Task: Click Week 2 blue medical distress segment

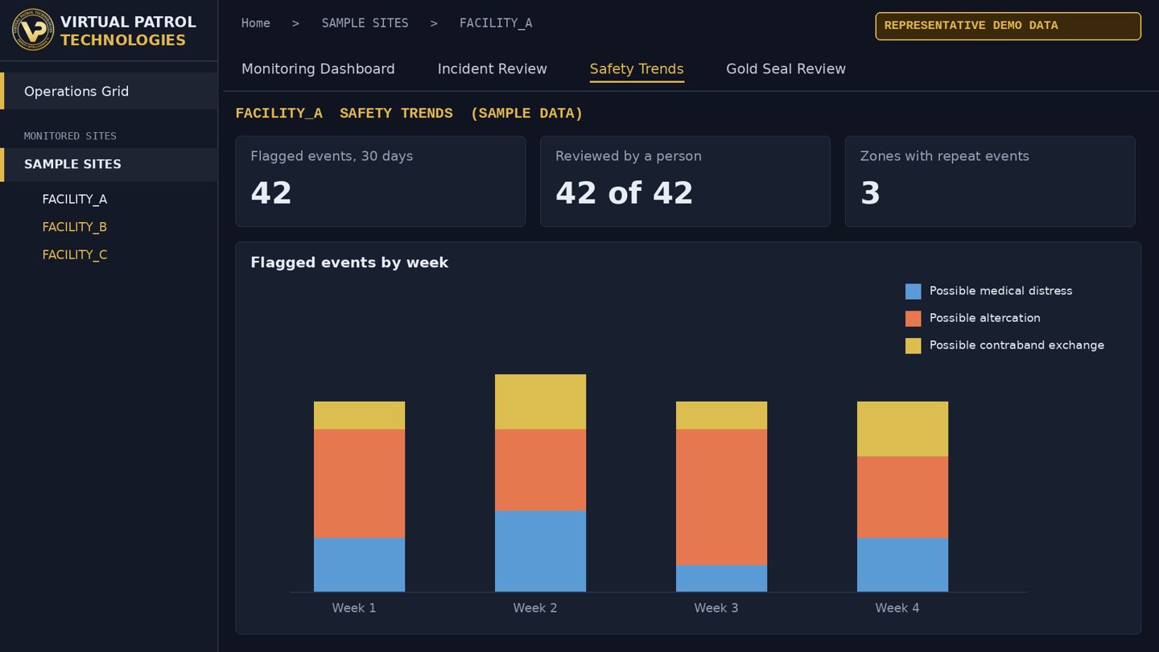Action: 540,551
